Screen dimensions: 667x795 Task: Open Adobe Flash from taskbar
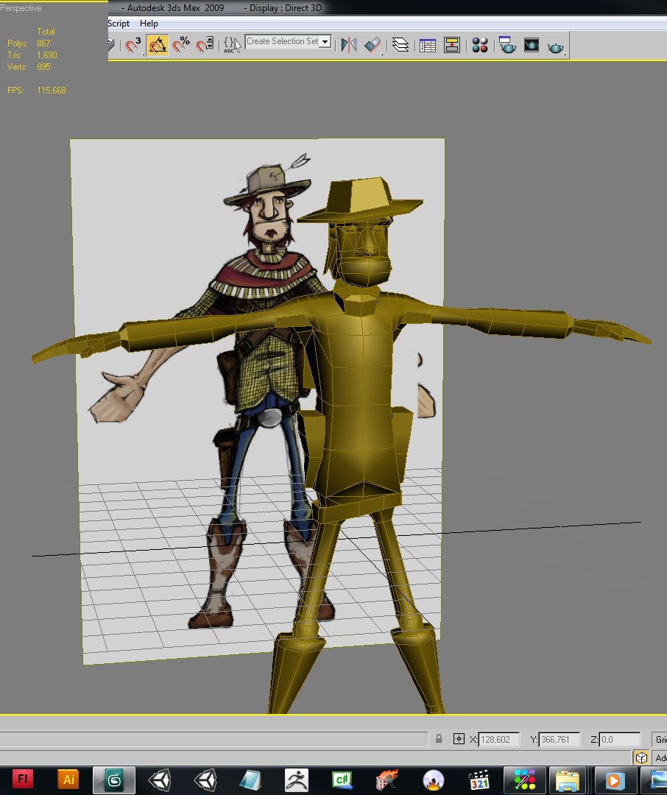tap(22, 779)
